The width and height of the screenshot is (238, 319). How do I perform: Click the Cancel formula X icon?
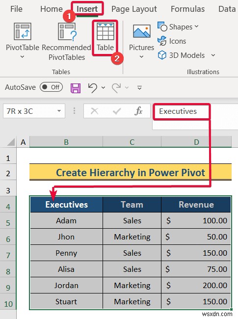point(94,111)
